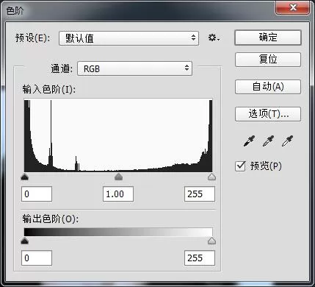The width and height of the screenshot is (315, 287).
Task: Select the gray point eyedropper
Action: pyautogui.click(x=268, y=141)
